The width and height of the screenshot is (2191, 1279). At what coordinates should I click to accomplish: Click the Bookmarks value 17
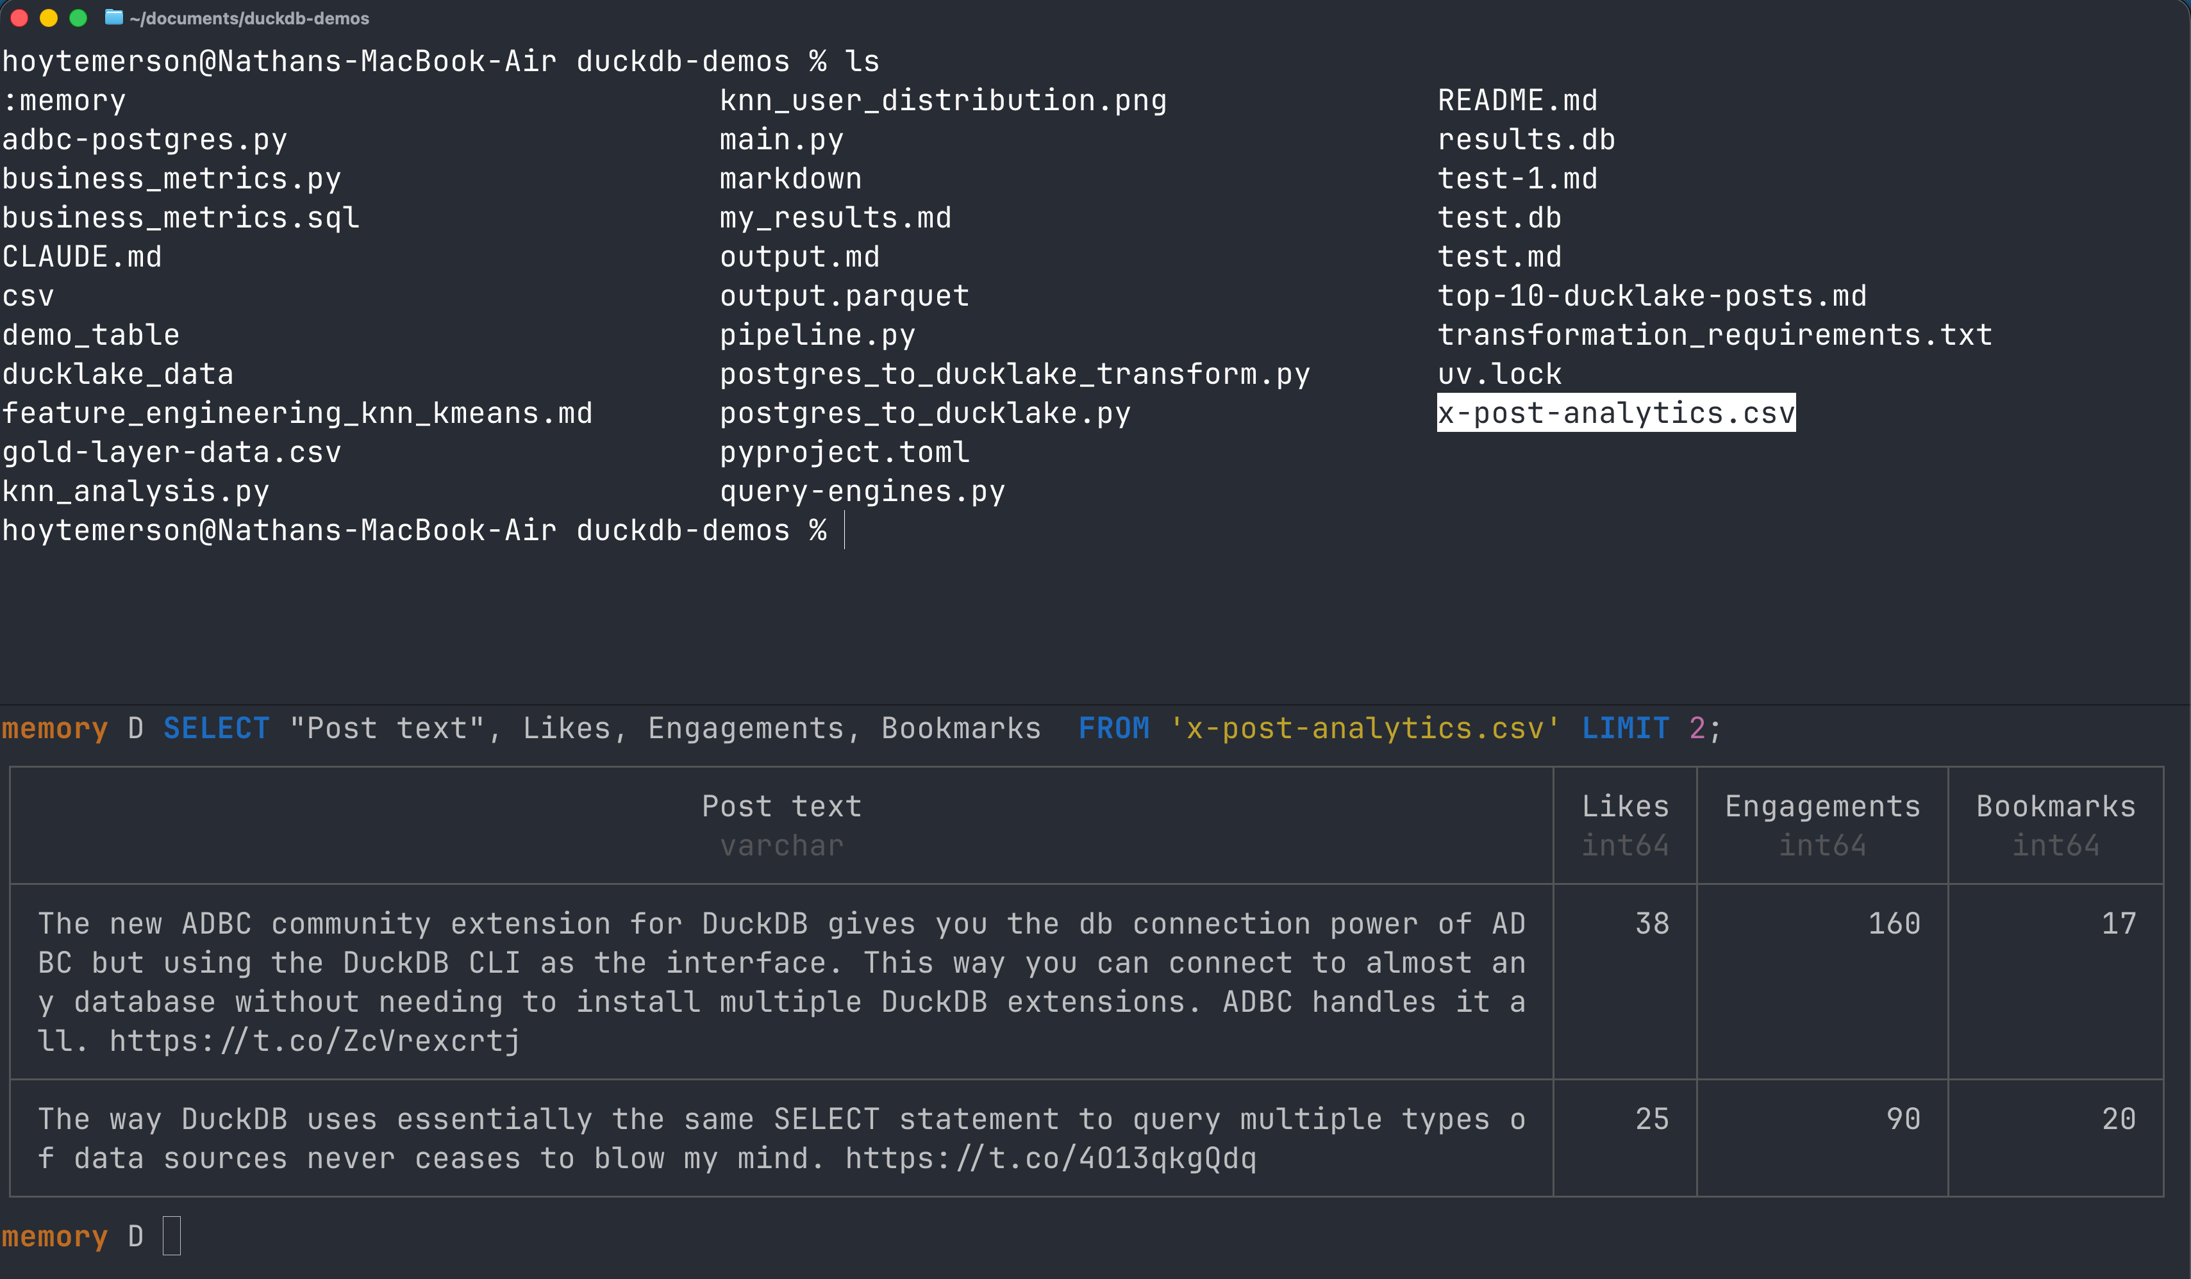2119,923
